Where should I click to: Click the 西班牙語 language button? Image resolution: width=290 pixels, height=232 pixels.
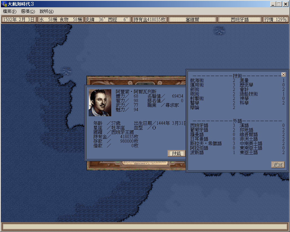[240, 20]
